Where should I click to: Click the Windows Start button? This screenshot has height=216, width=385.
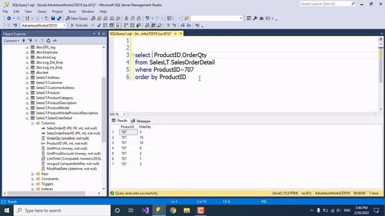pyautogui.click(x=7, y=211)
